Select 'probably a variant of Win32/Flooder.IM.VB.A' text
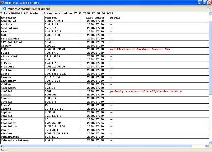 [146, 91]
